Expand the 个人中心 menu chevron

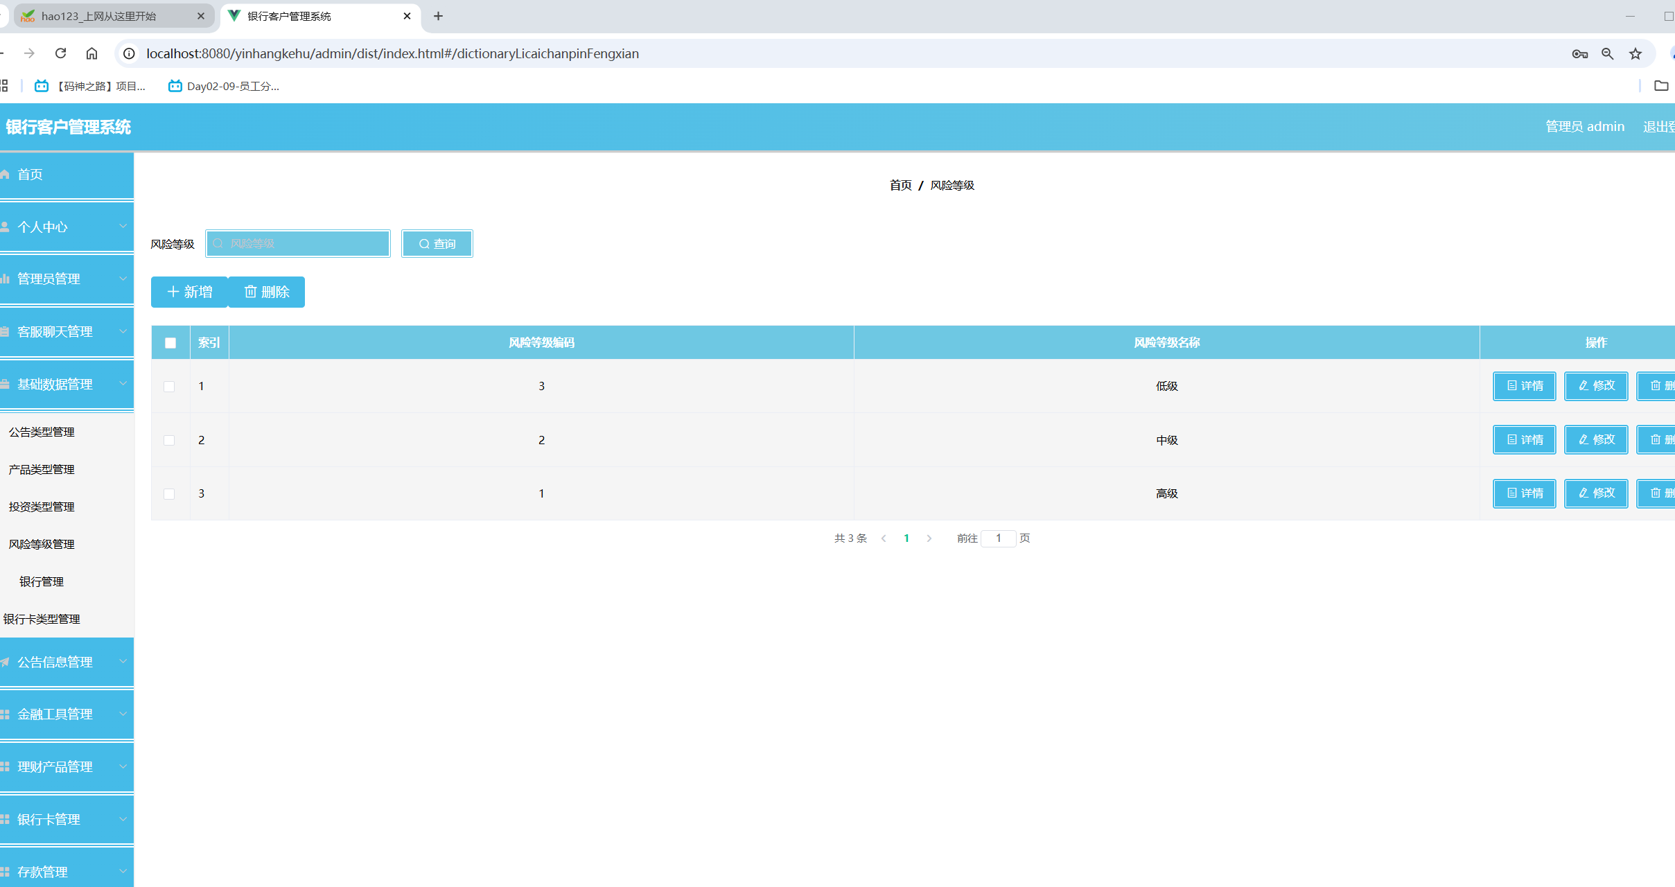coord(123,226)
